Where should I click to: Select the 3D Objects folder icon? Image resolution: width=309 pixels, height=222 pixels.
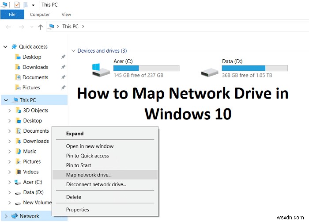click(x=18, y=110)
